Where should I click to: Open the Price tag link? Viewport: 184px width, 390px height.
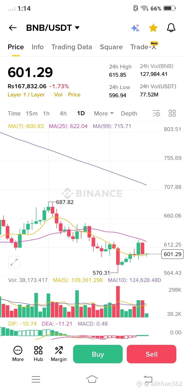74,95
